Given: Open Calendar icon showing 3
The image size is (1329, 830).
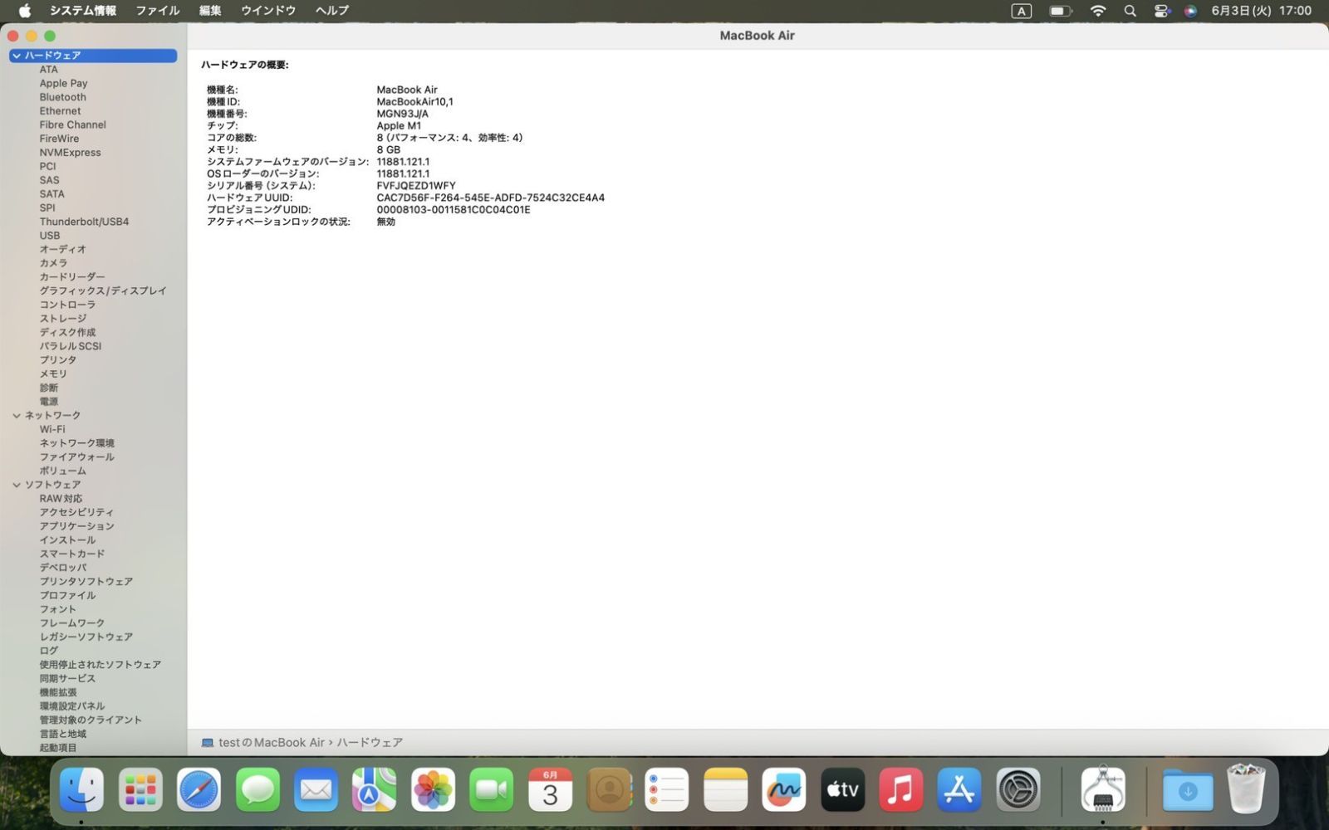Looking at the screenshot, I should [x=550, y=789].
